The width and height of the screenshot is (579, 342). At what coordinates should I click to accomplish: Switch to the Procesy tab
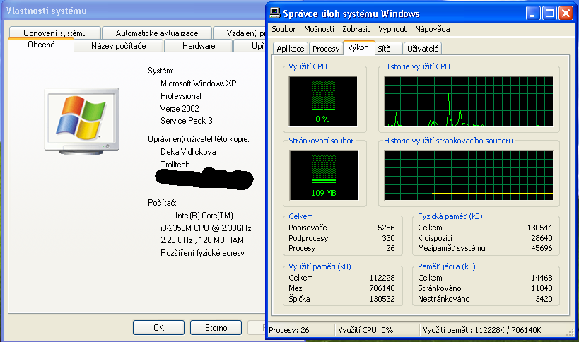[x=326, y=49]
